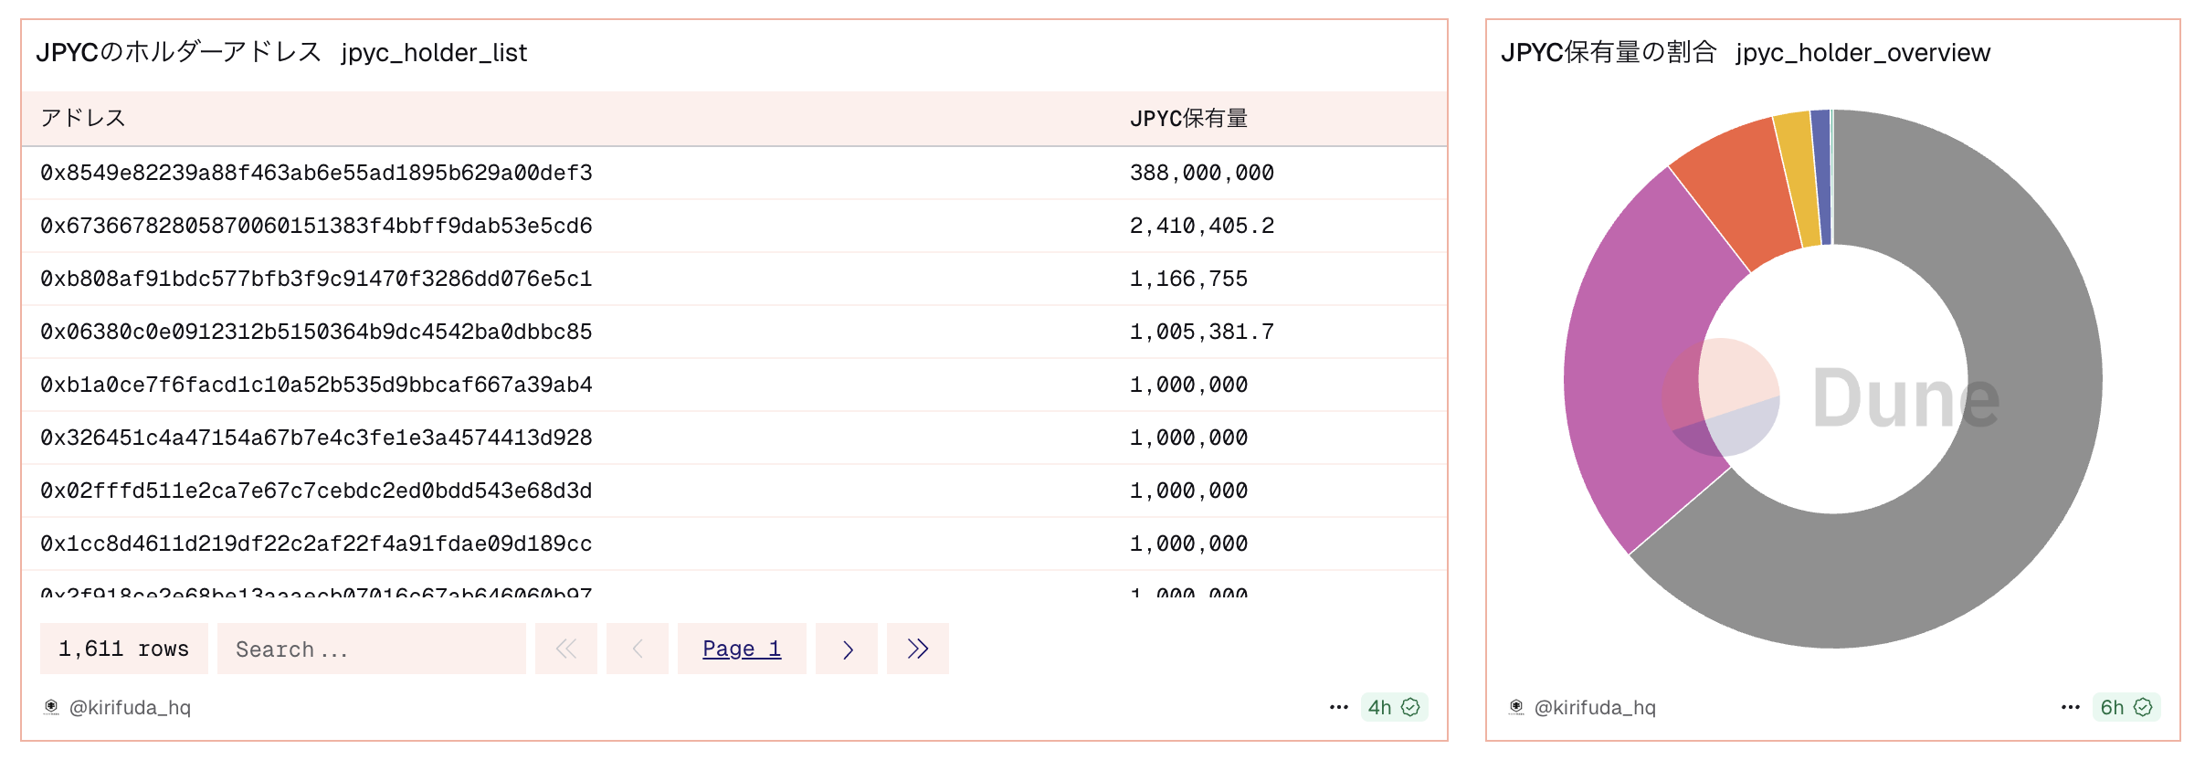
Task: Click the アドレス column header
Action: click(83, 119)
